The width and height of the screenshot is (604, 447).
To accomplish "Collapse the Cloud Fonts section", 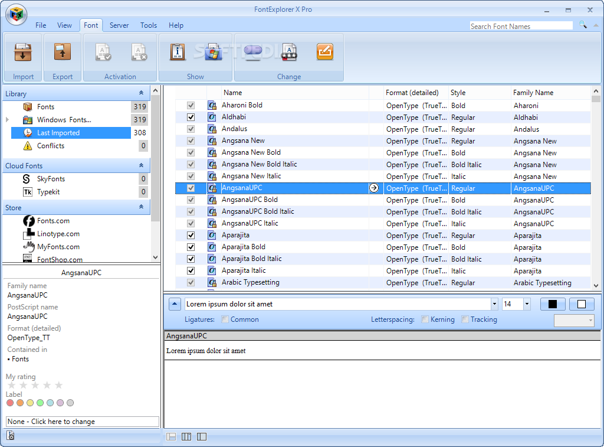I will tap(142, 165).
